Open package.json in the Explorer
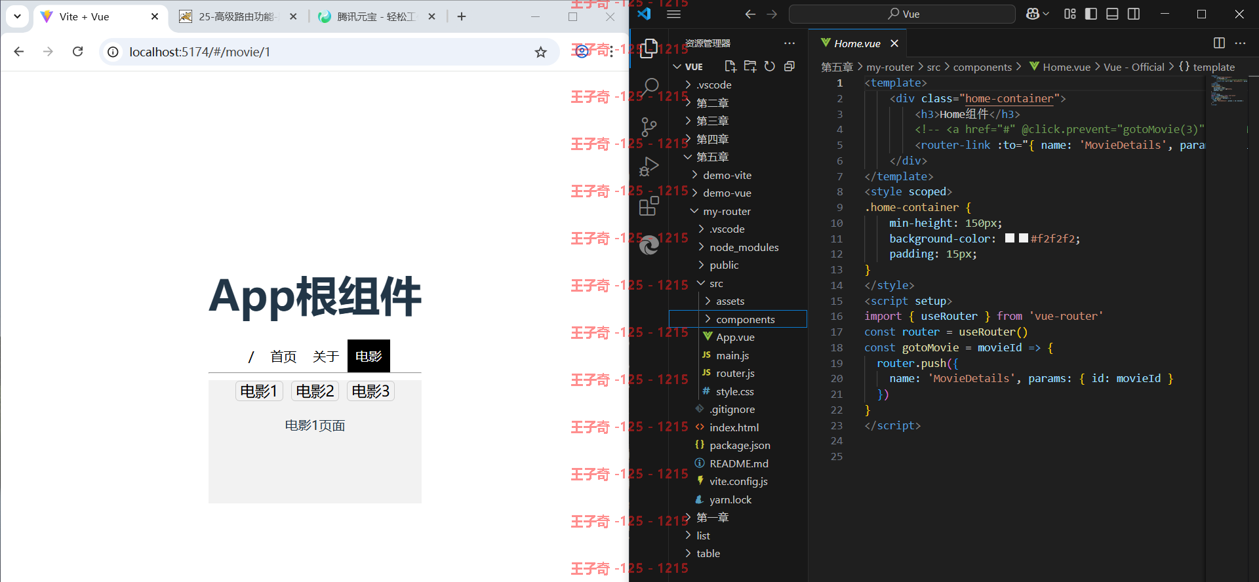Image resolution: width=1259 pixels, height=582 pixels. coord(740,445)
